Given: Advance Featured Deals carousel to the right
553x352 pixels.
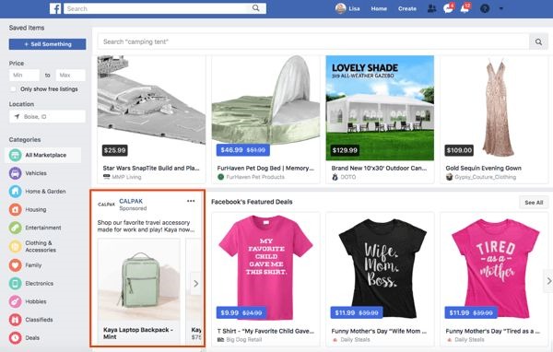Looking at the screenshot, I should tap(548, 281).
